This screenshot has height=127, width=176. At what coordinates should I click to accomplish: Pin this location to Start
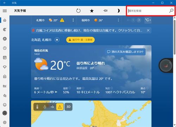[x=105, y=11]
